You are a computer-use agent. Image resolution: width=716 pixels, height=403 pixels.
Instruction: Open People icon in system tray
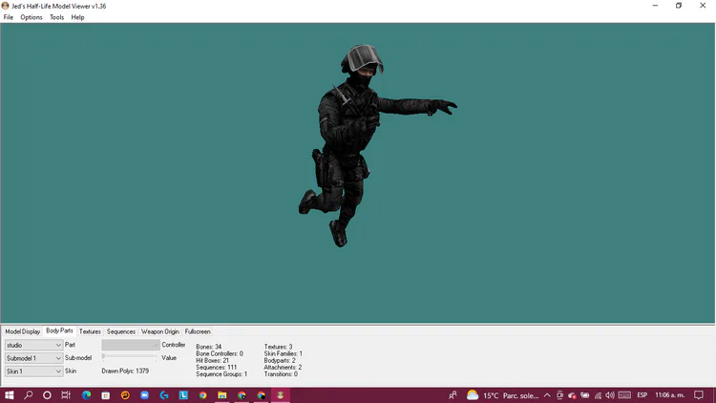pos(453,395)
